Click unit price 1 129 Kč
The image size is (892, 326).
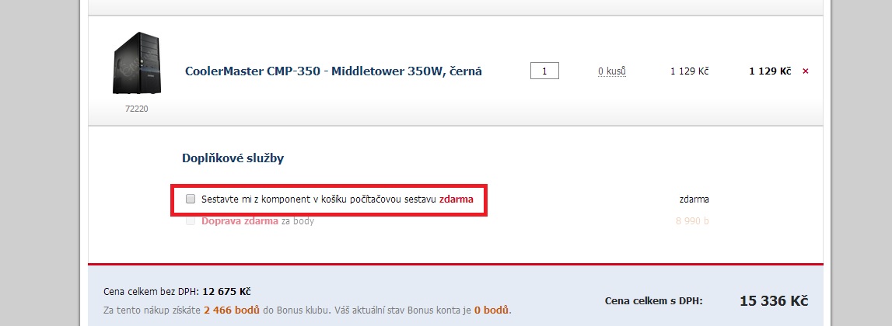point(690,71)
